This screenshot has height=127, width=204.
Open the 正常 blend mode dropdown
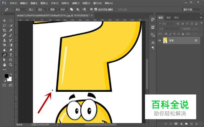click(169, 29)
